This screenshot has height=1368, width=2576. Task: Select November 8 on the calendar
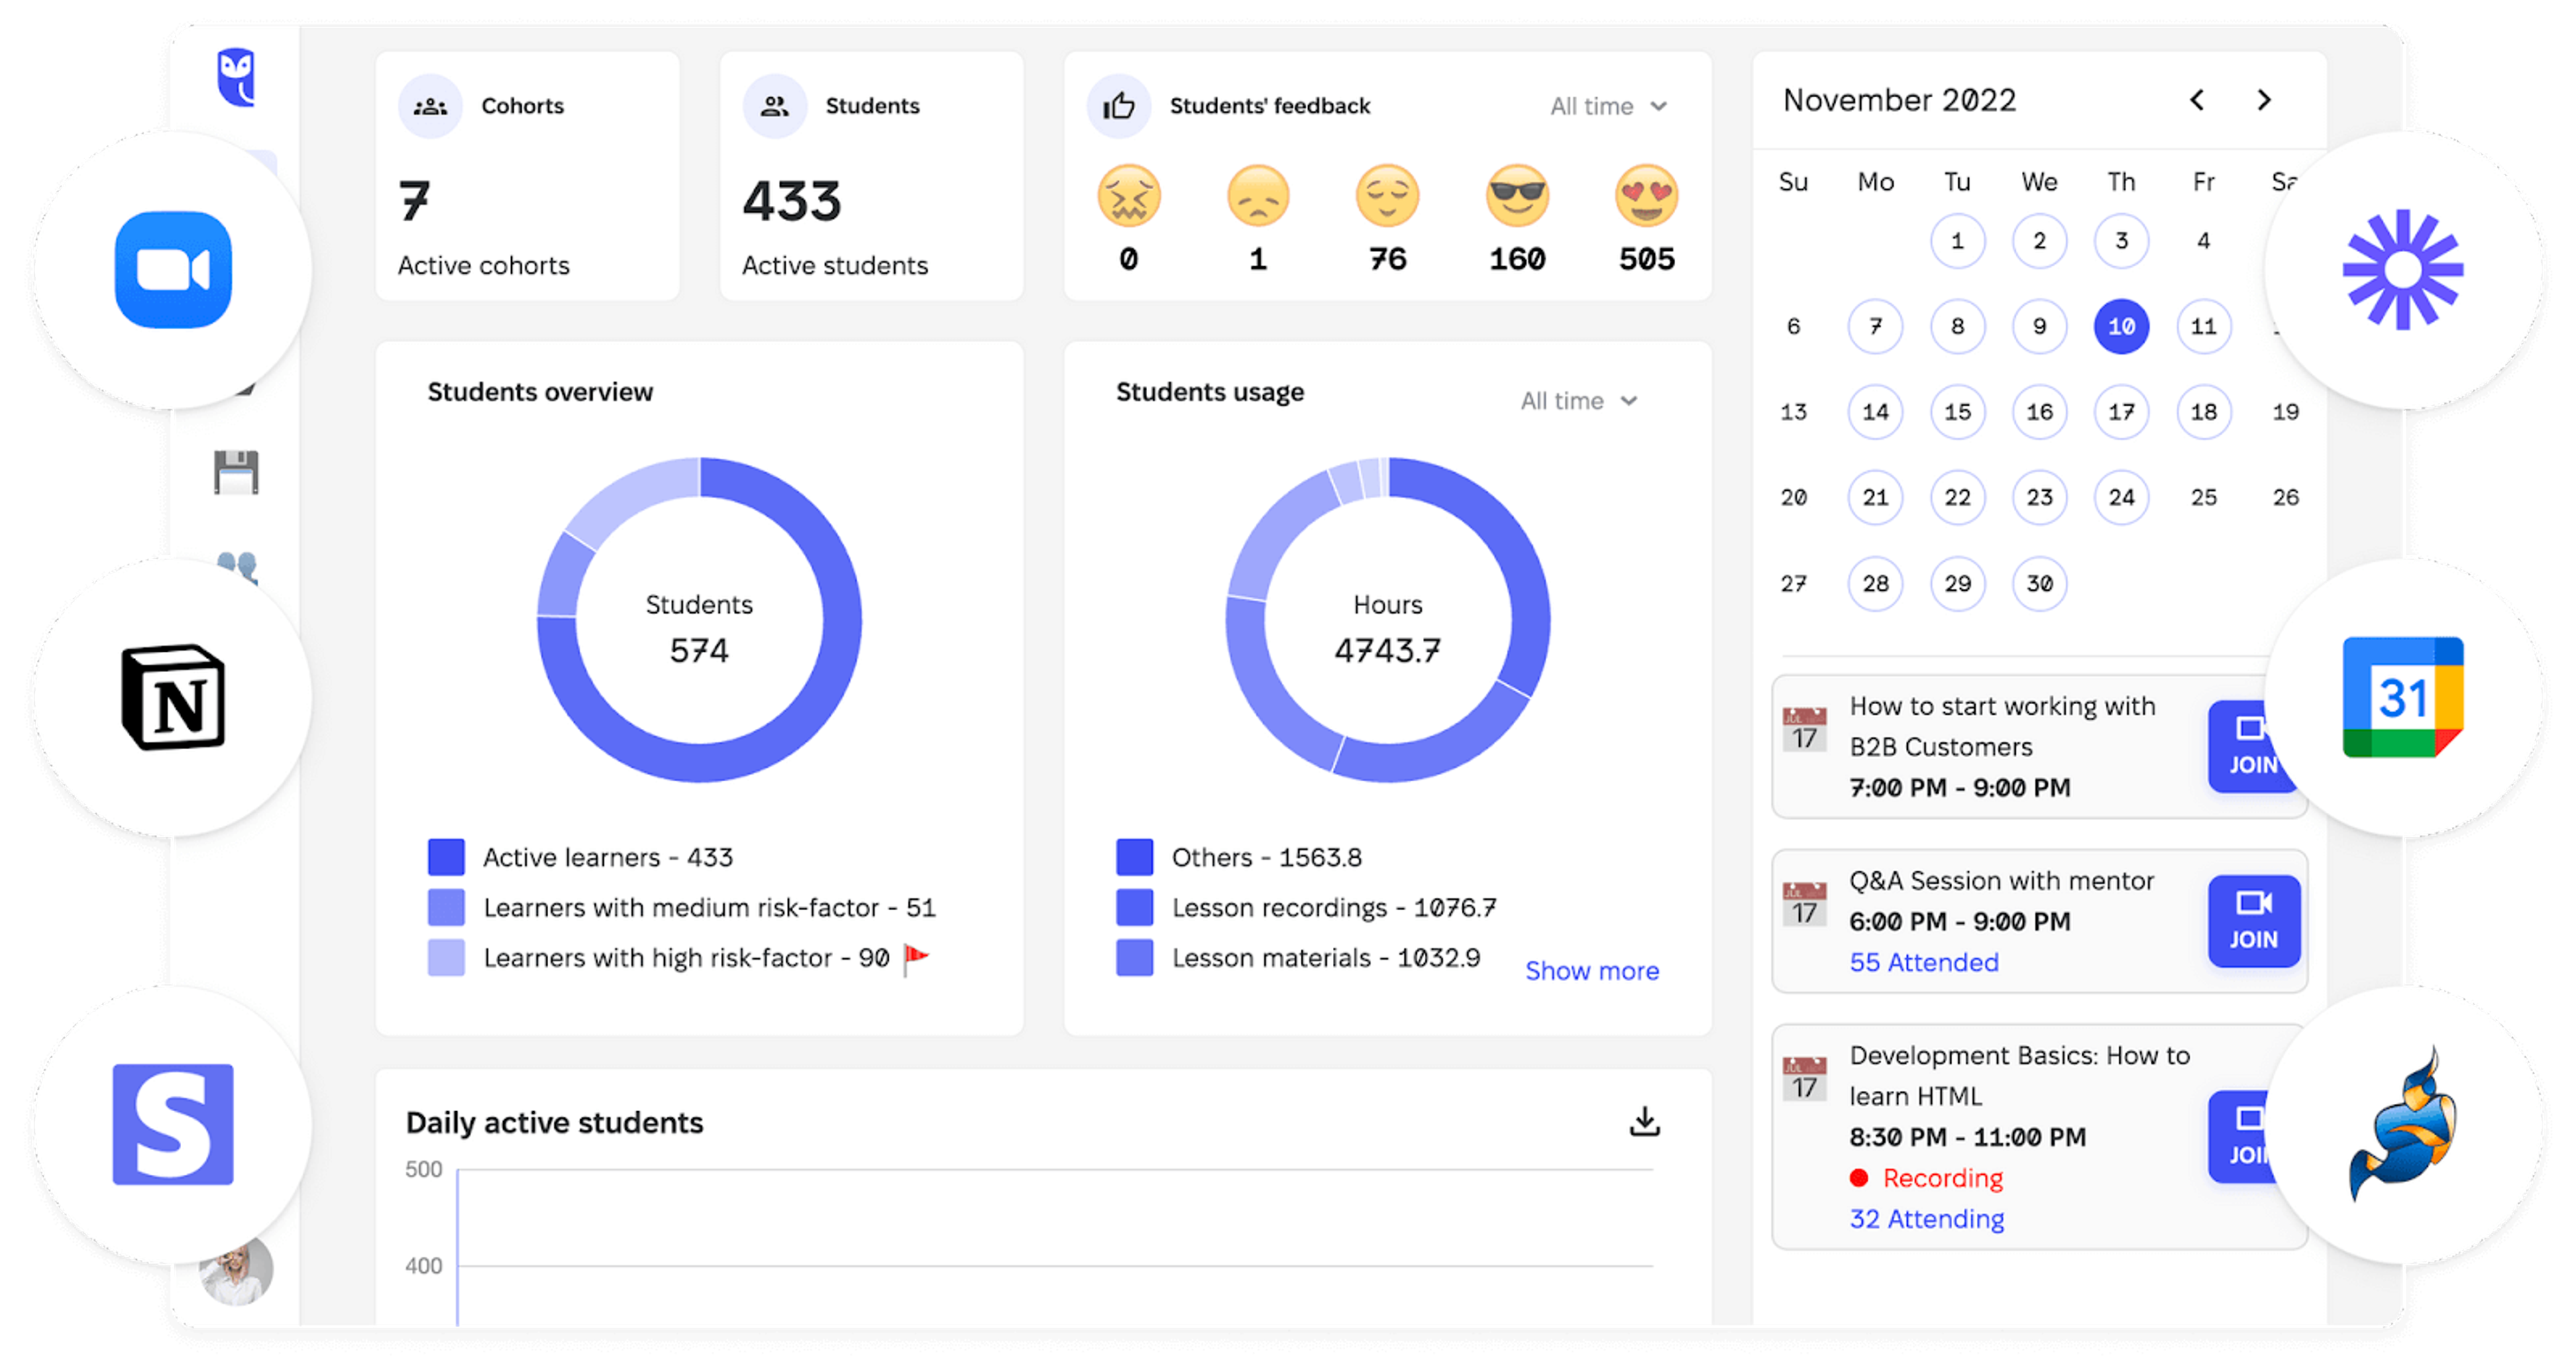point(1958,326)
